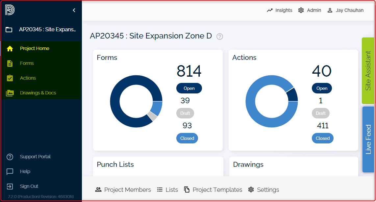376x202 pixels.
Task: Open the Live Feed side tab
Action: [368, 139]
